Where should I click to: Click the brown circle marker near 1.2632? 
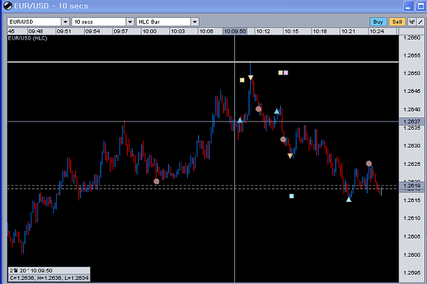point(284,139)
